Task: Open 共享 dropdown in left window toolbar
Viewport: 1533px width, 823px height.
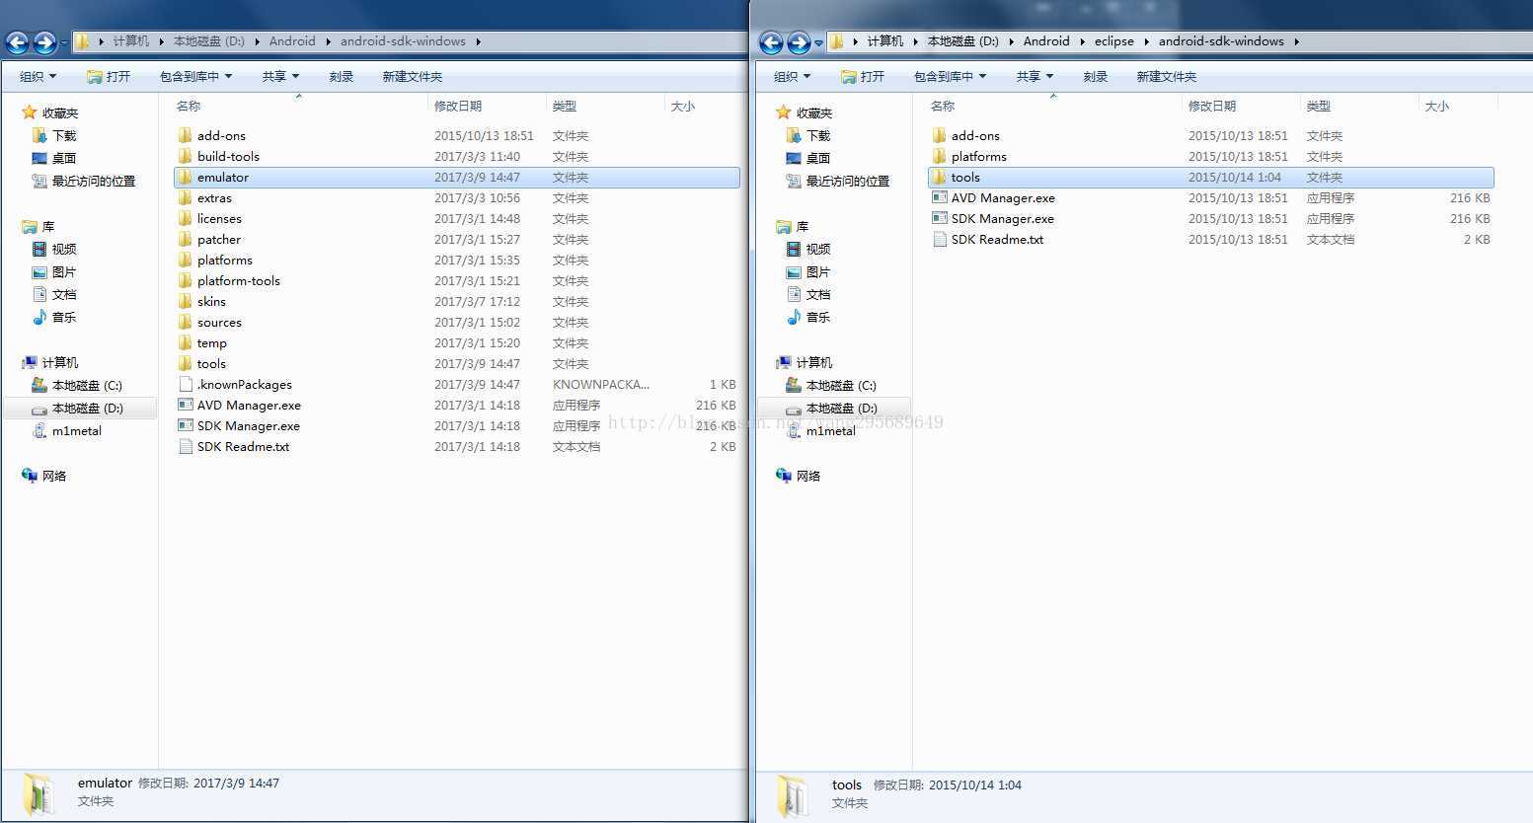Action: [280, 77]
